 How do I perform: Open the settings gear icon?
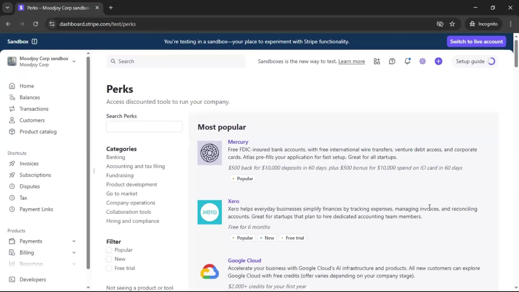coord(422,61)
